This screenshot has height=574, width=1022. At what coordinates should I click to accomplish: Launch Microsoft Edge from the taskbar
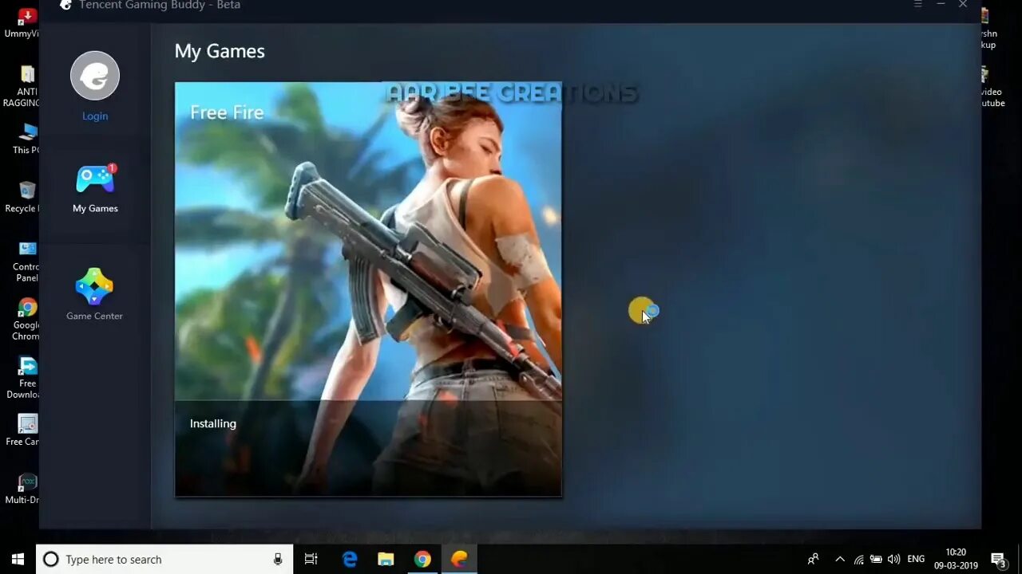(x=350, y=559)
